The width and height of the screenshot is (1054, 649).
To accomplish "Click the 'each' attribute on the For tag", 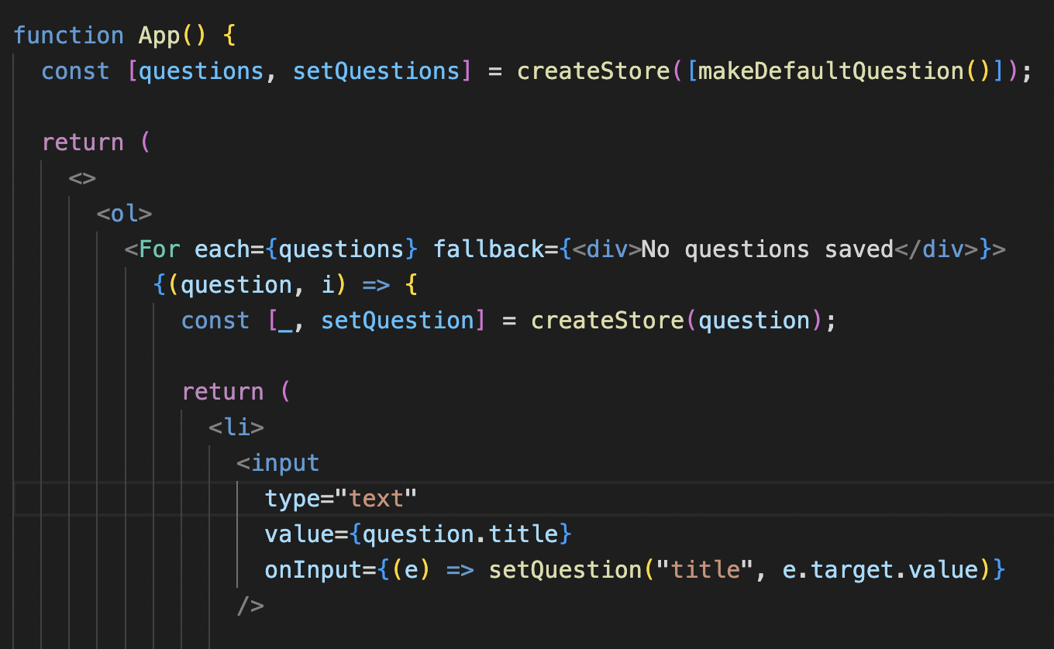I will [x=222, y=249].
